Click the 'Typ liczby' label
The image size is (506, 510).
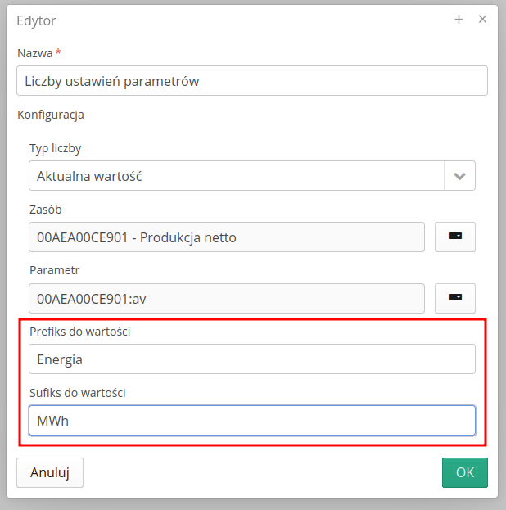click(56, 148)
